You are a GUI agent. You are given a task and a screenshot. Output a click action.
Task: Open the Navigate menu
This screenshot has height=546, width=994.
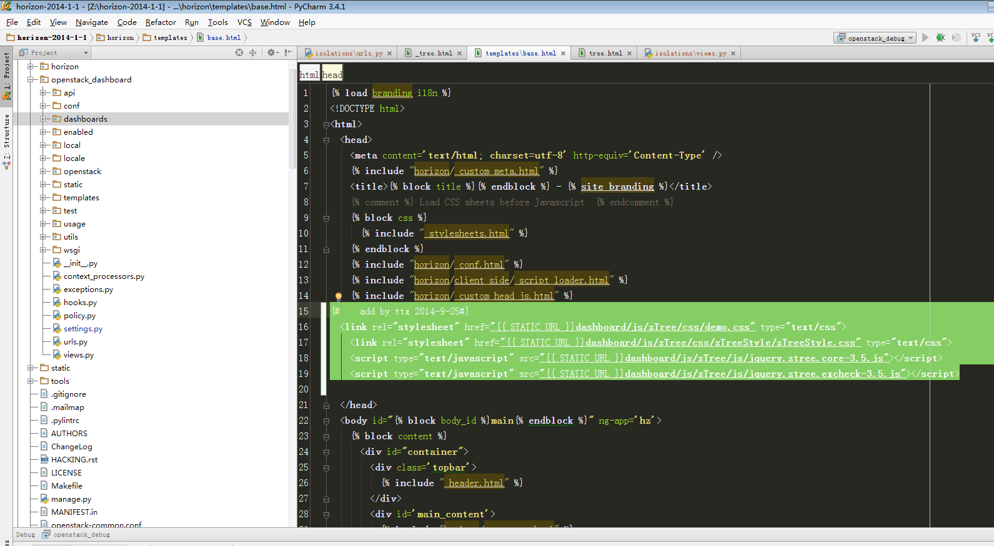tap(92, 22)
